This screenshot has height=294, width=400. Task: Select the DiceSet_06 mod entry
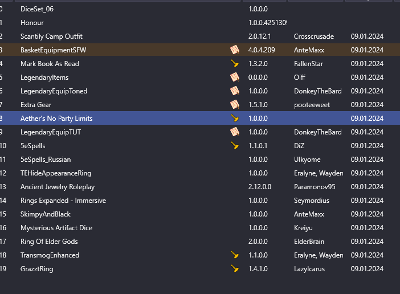pyautogui.click(x=37, y=9)
